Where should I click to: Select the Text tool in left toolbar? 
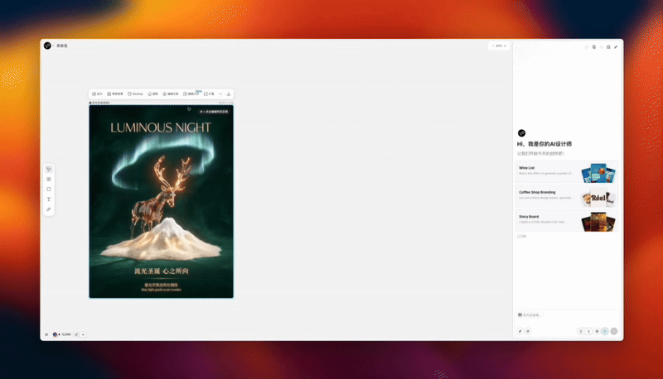(49, 199)
